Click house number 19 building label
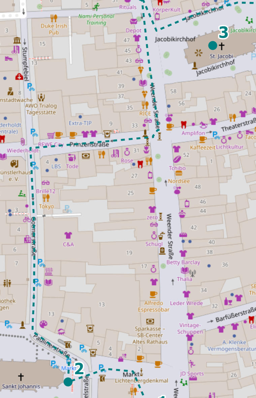256x398 pixels. pos(129,253)
